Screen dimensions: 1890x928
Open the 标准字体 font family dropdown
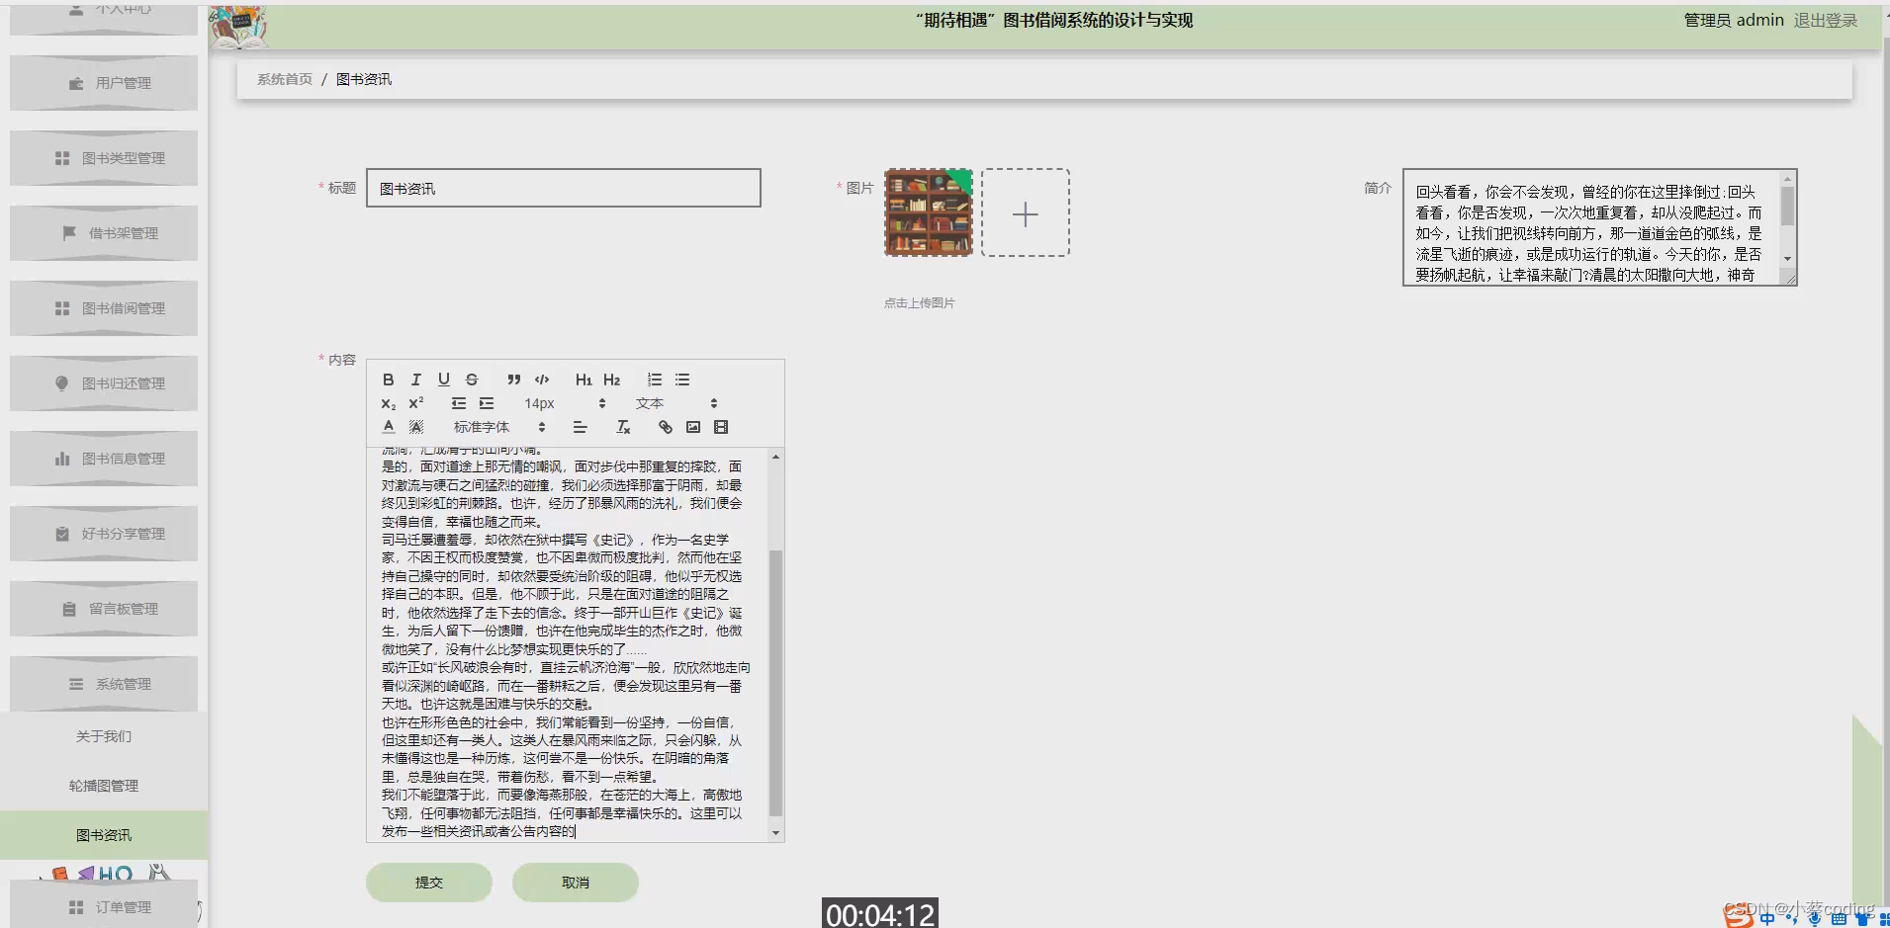point(482,426)
